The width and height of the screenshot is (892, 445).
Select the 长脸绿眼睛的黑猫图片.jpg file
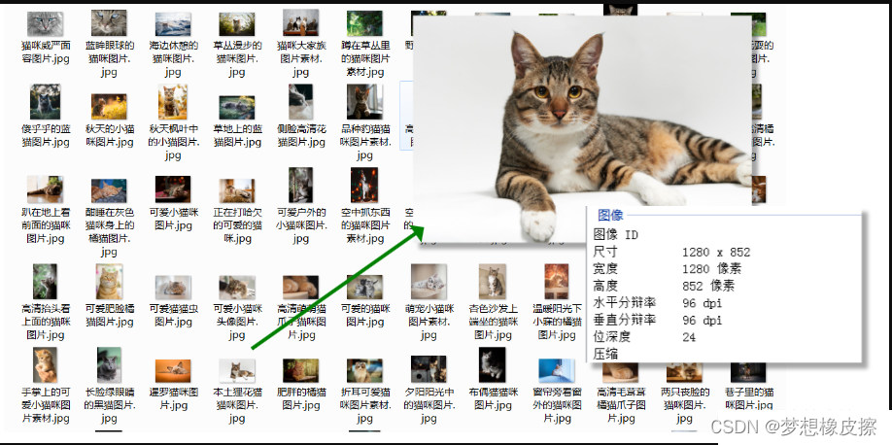pyautogui.click(x=109, y=387)
